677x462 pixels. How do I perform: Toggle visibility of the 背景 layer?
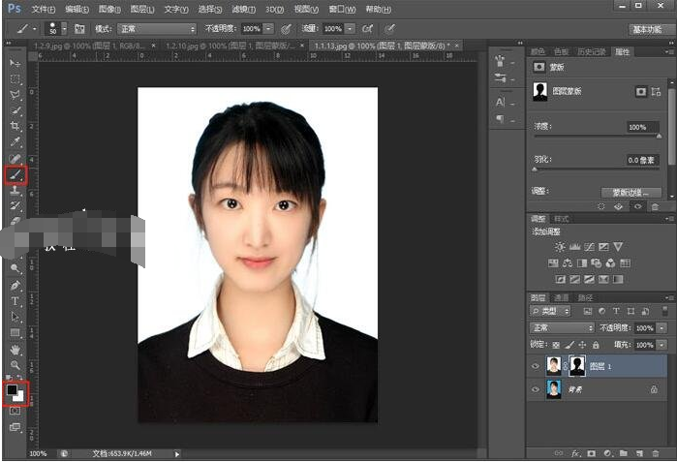[535, 388]
